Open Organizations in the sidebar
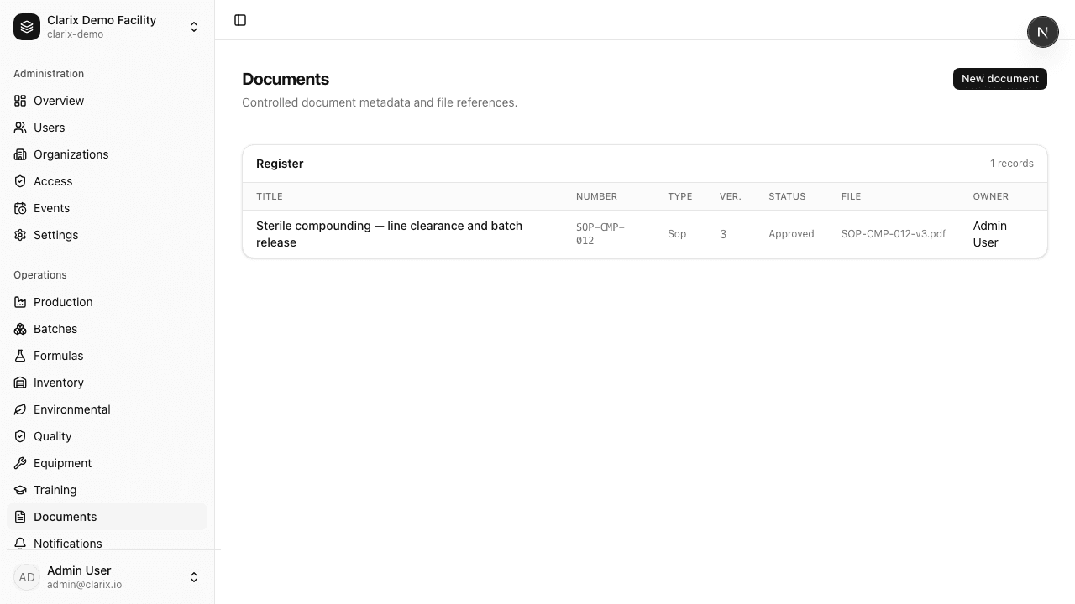Screen dimensions: 1075x604 107,154
